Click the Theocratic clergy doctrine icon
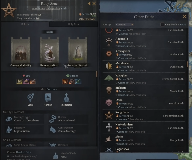This screenshot has width=192, height=160. pyautogui.click(x=66, y=98)
